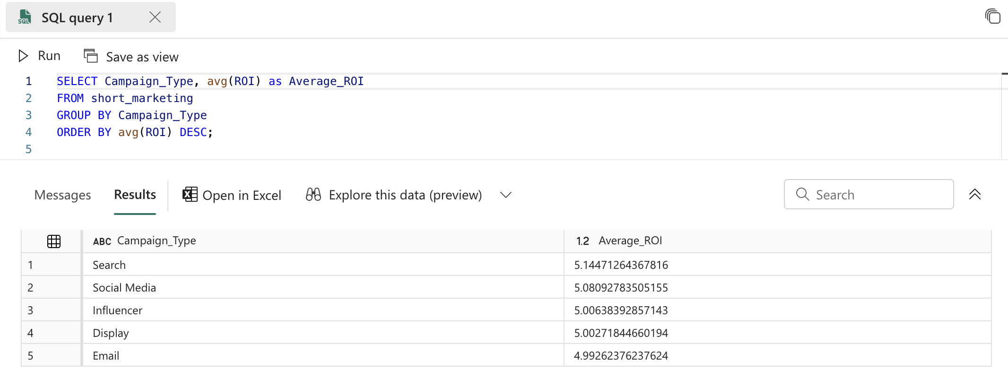Click the Campaign_Type column header

(323, 241)
